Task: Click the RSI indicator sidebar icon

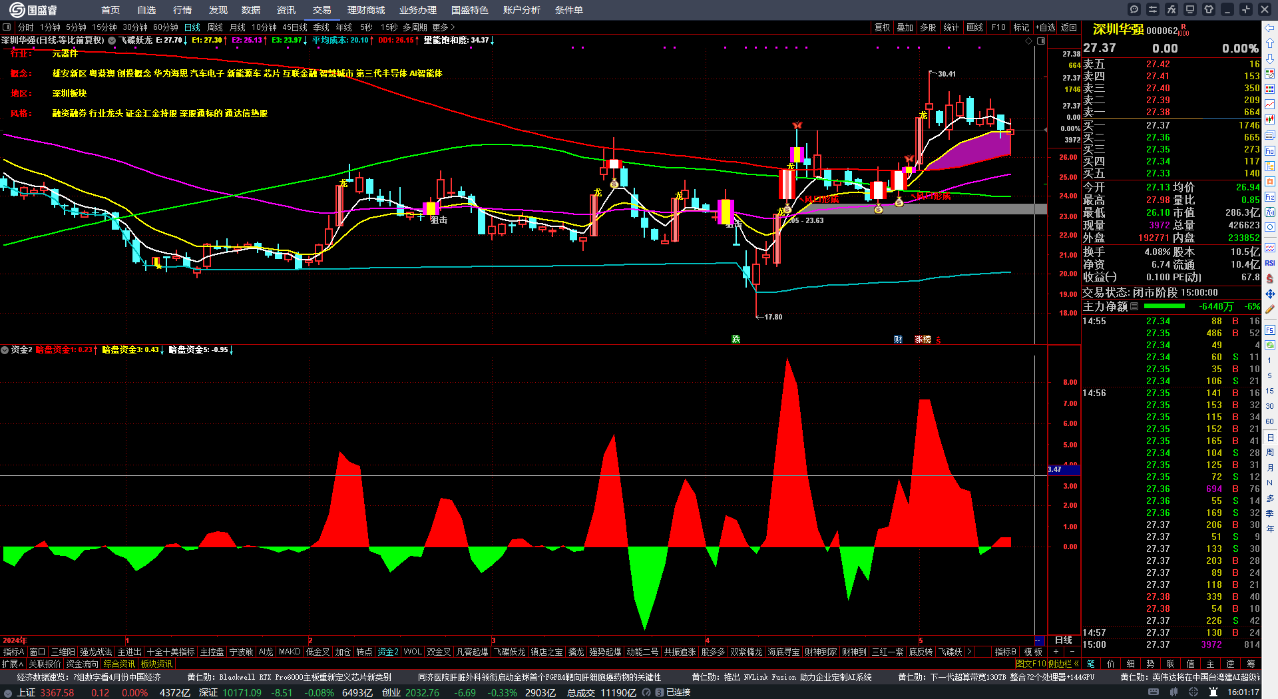Action: point(1270,263)
